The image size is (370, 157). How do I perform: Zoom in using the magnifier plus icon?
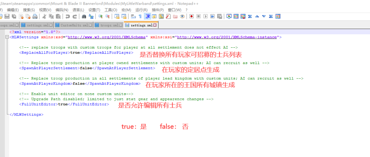100,16
